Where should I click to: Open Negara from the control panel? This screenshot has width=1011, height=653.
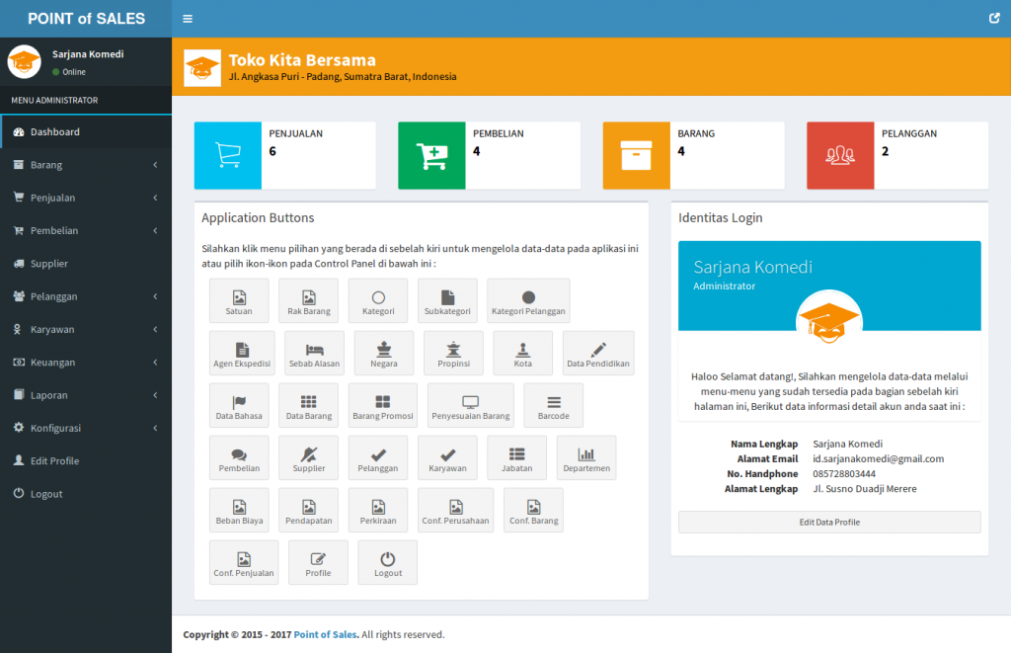tap(384, 353)
